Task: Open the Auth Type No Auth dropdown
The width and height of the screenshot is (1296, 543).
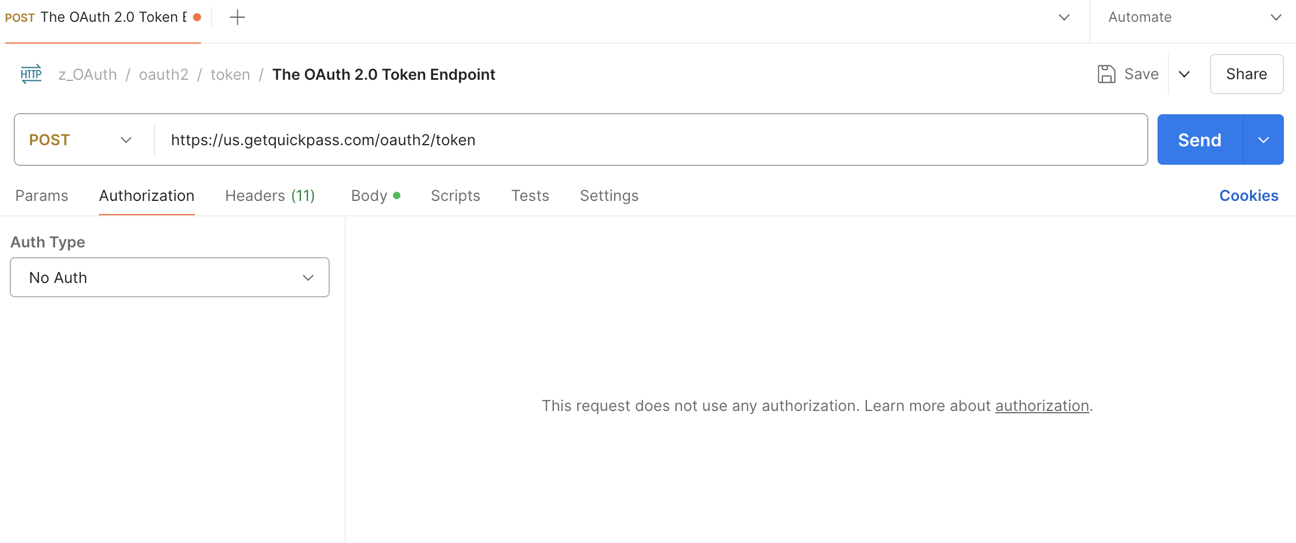Action: pyautogui.click(x=169, y=277)
